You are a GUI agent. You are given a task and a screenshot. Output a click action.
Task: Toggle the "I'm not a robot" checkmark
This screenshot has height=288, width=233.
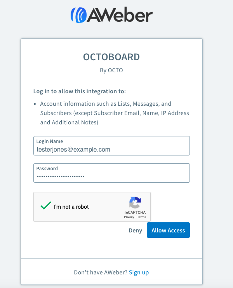46,206
